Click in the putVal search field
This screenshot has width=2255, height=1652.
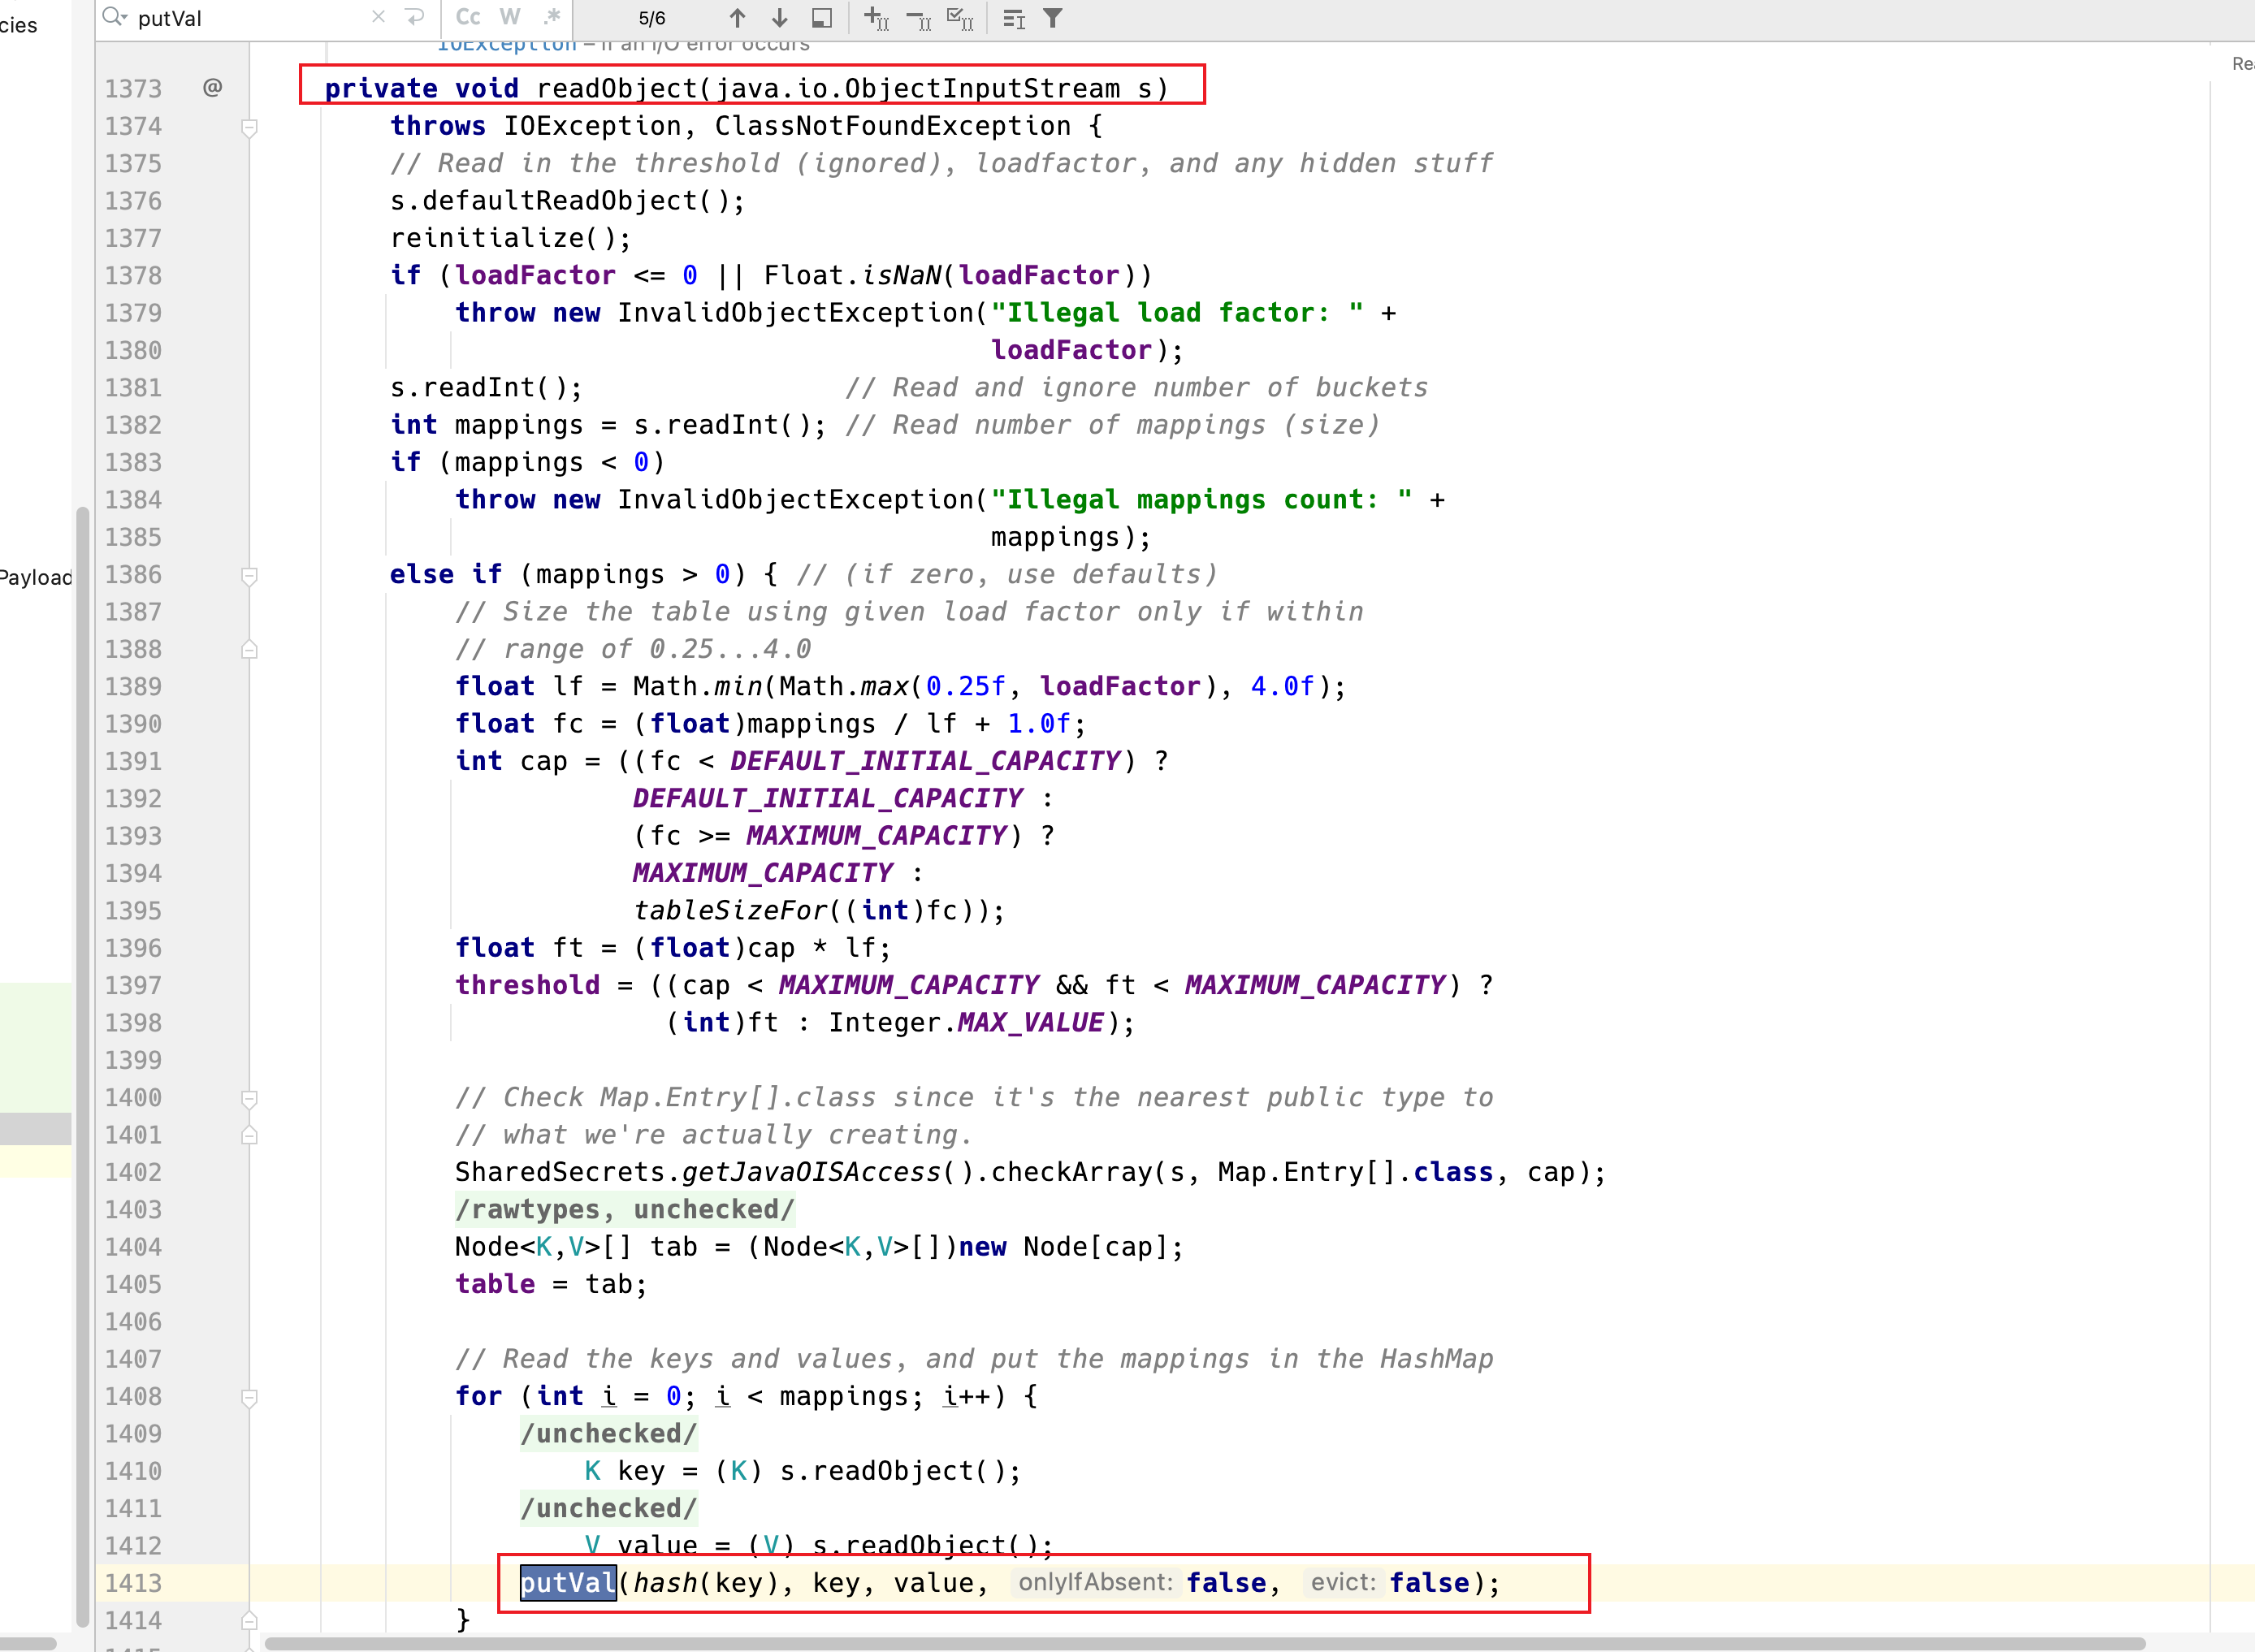[250, 18]
